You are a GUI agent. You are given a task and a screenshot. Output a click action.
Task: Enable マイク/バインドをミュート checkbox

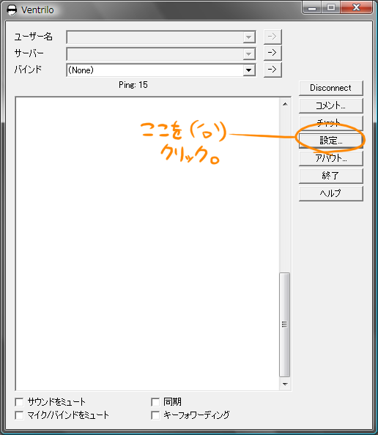[x=19, y=415]
